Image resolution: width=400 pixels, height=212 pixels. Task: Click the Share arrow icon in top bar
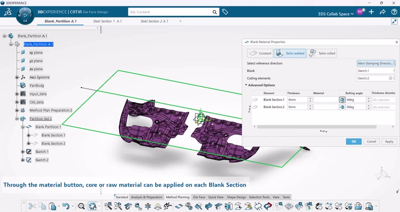click(x=382, y=12)
